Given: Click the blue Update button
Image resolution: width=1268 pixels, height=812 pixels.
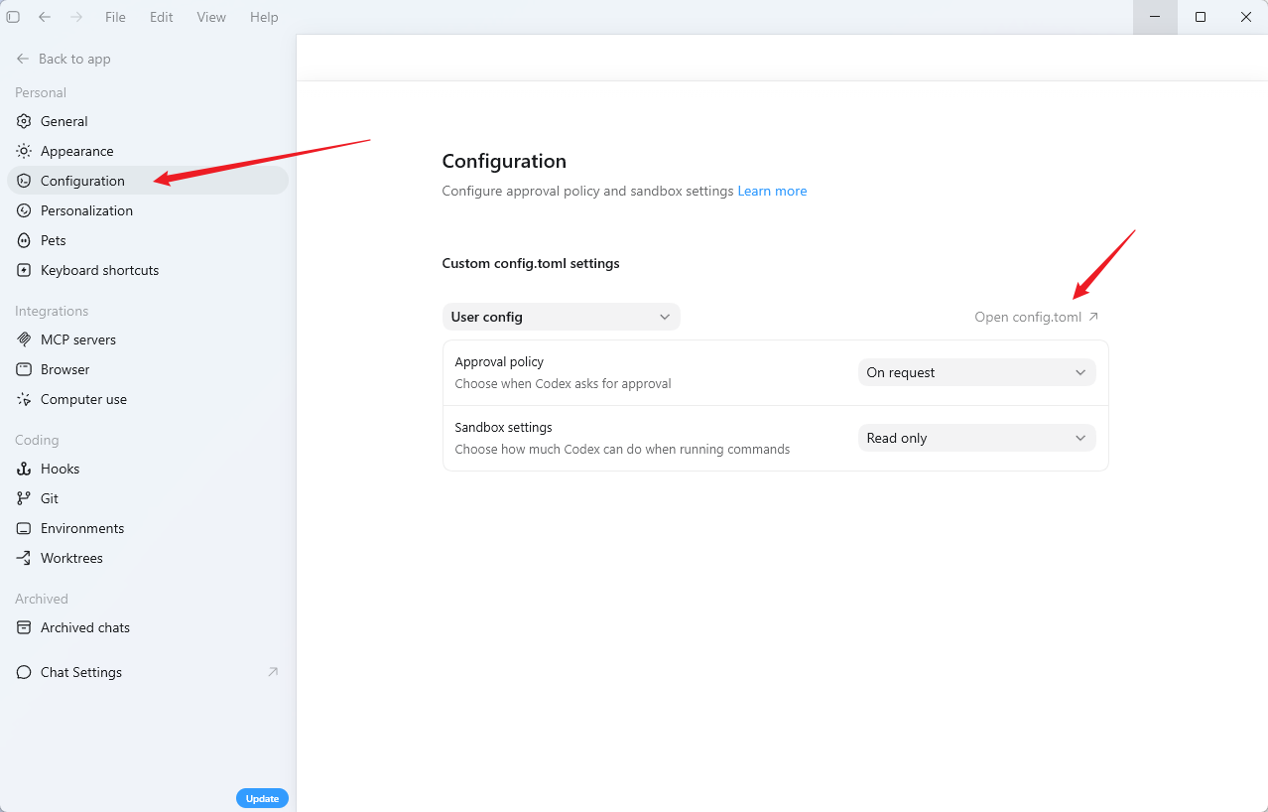Looking at the screenshot, I should point(262,798).
